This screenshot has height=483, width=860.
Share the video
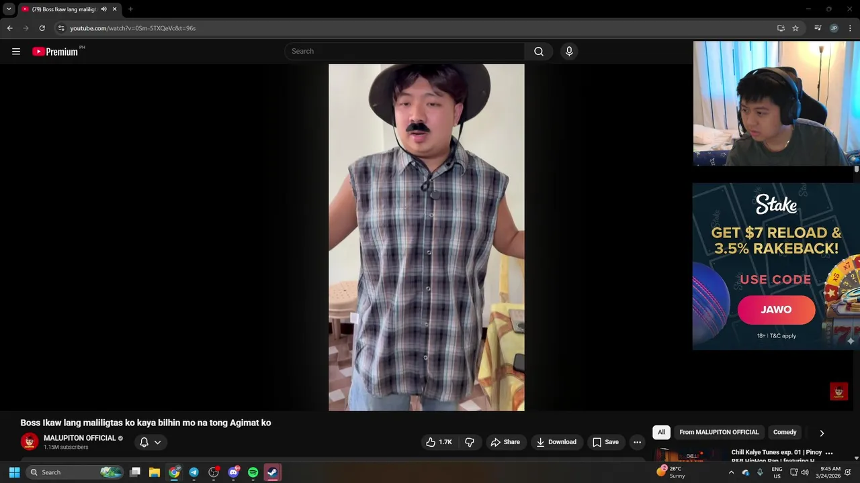505,442
